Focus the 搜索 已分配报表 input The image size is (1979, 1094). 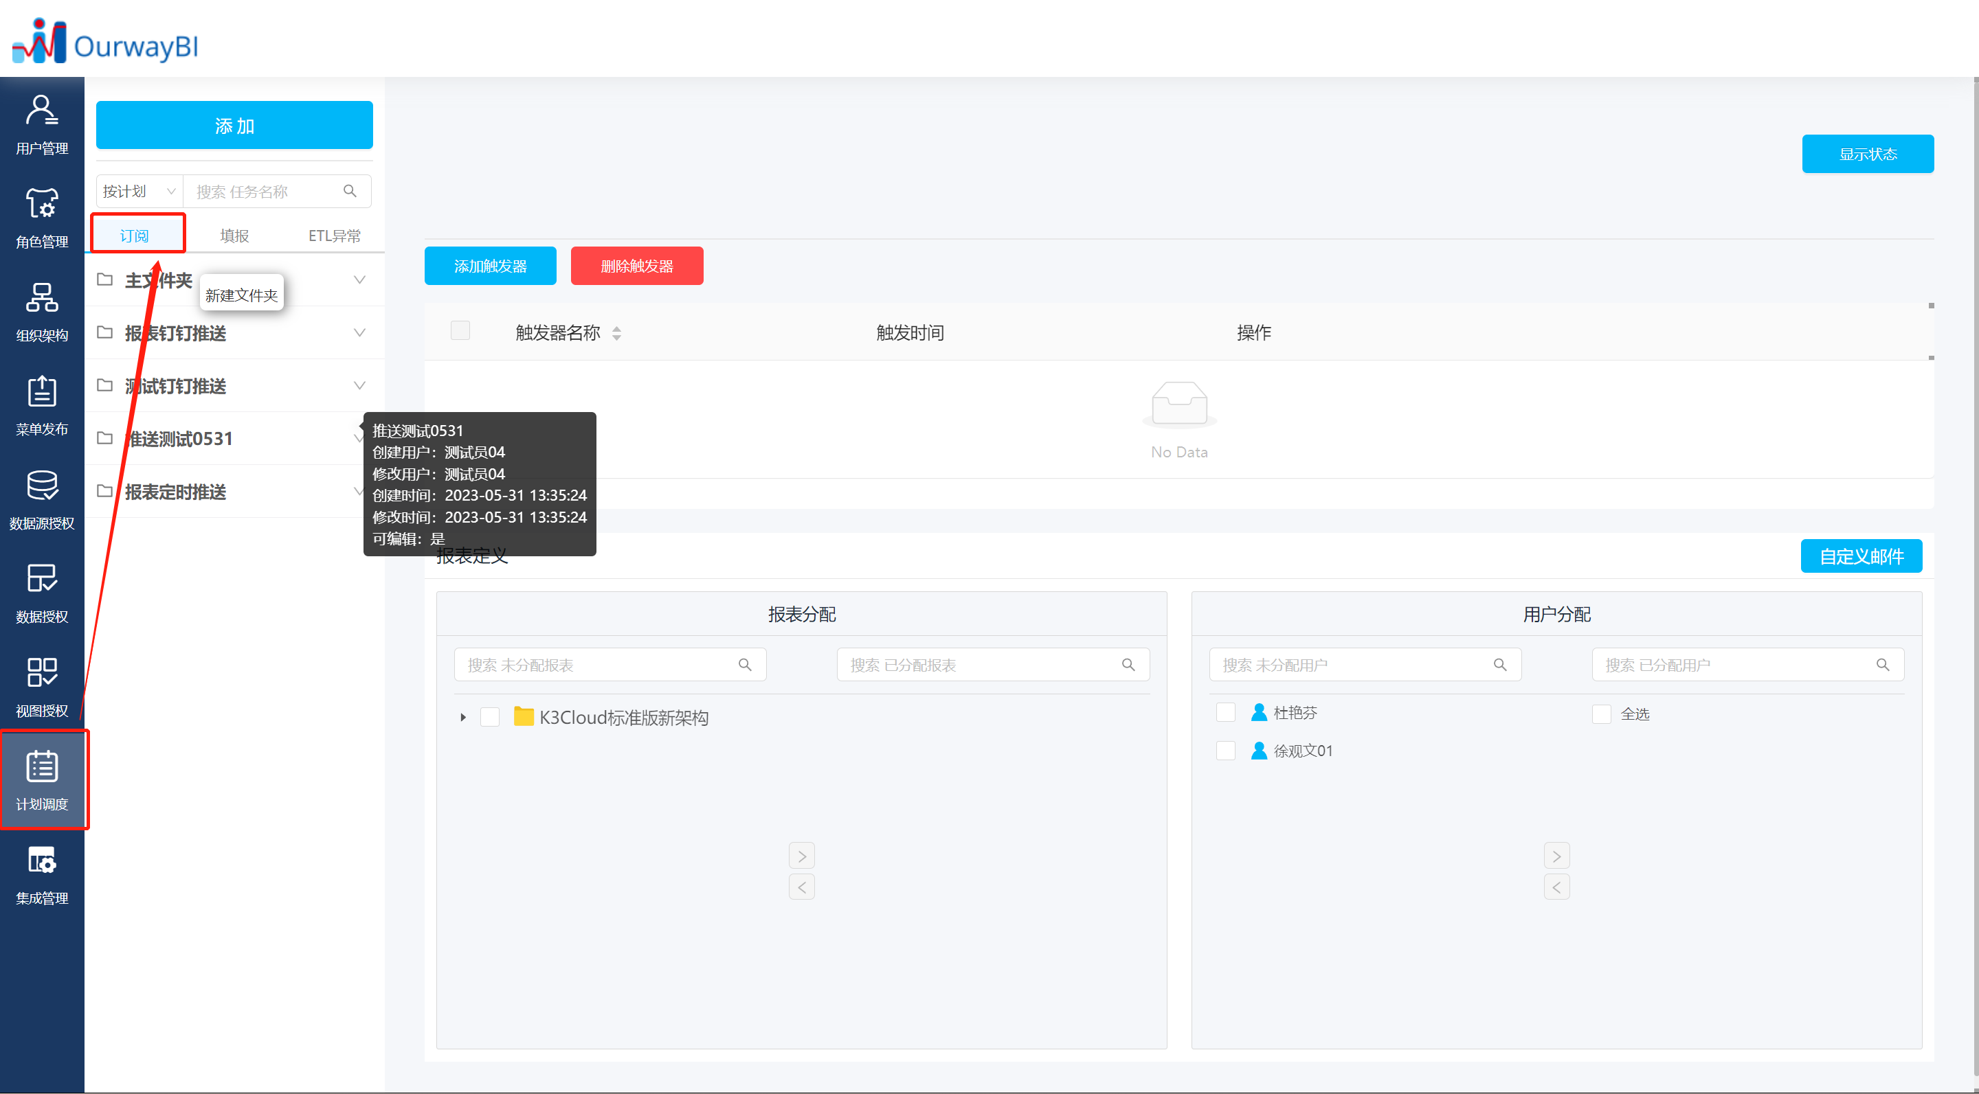(x=992, y=665)
